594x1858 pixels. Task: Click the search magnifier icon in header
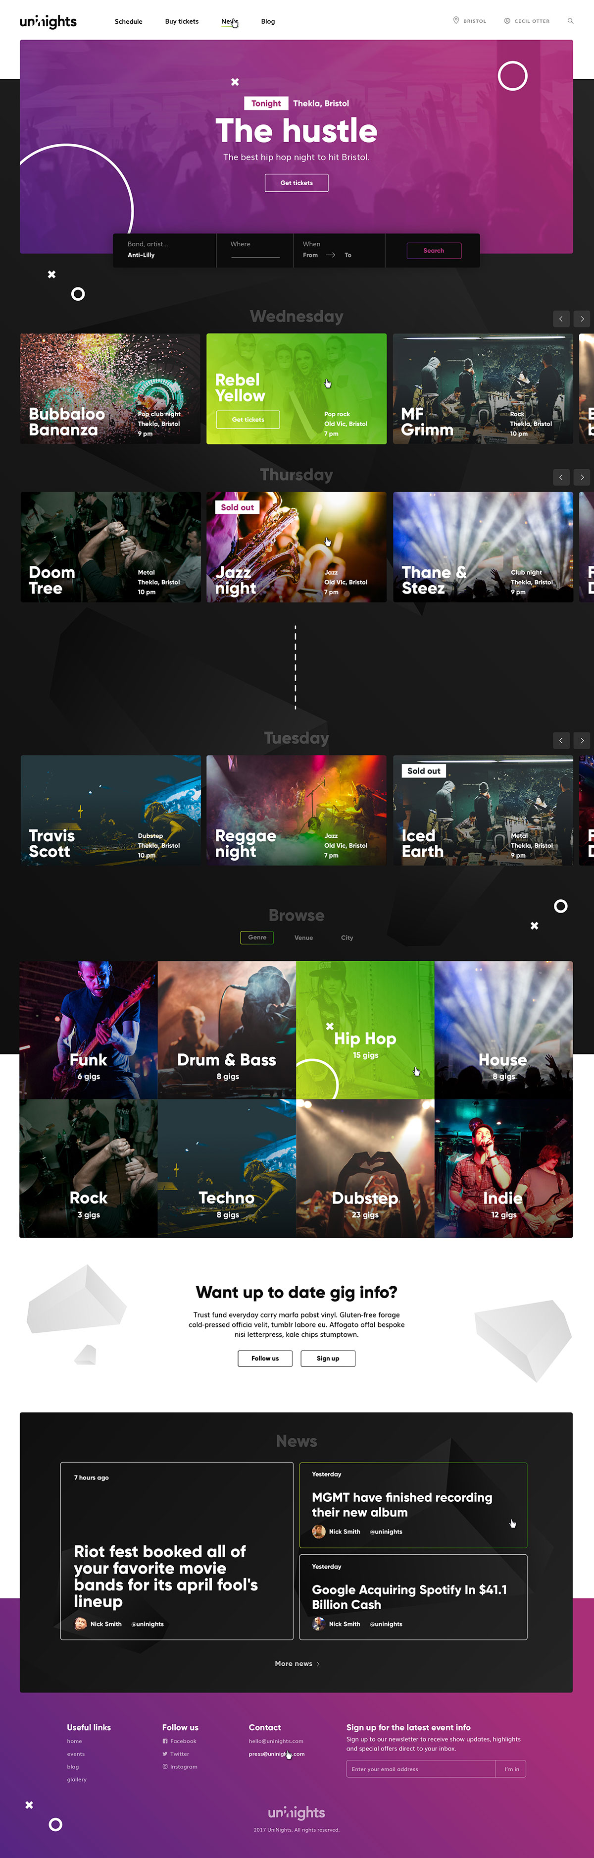[x=570, y=21]
